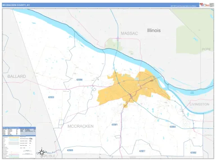This screenshot has width=216, height=162.
Task: Click ZIP code label 42053
Action: click(x=51, y=97)
